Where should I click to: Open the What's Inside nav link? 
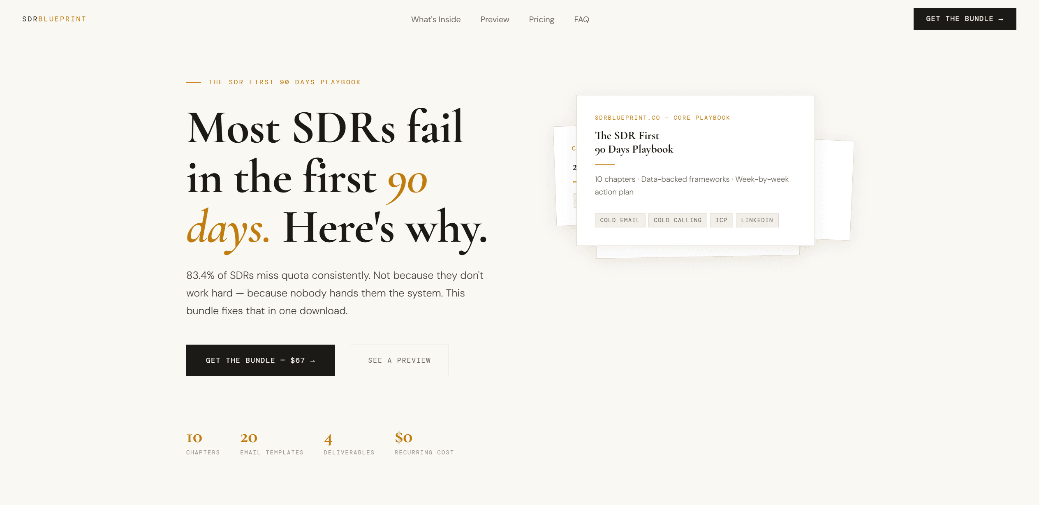[436, 19]
